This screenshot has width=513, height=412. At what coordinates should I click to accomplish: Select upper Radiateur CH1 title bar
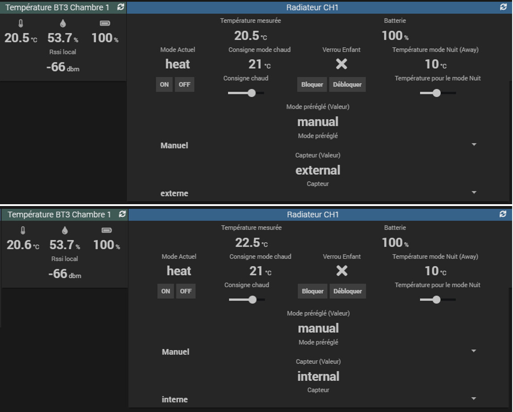click(x=312, y=7)
